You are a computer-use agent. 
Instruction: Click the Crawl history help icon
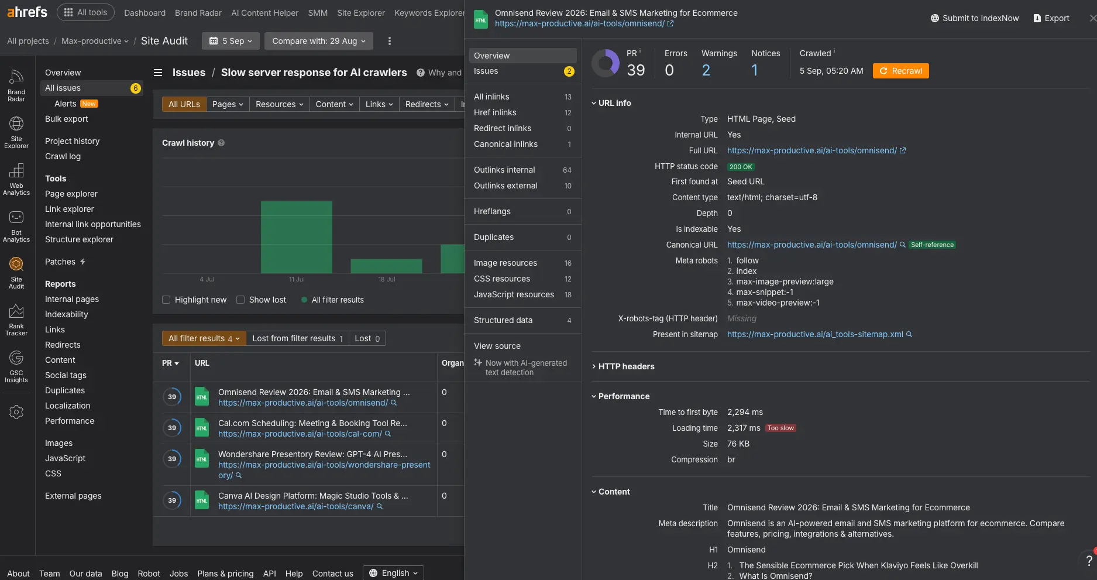click(221, 143)
